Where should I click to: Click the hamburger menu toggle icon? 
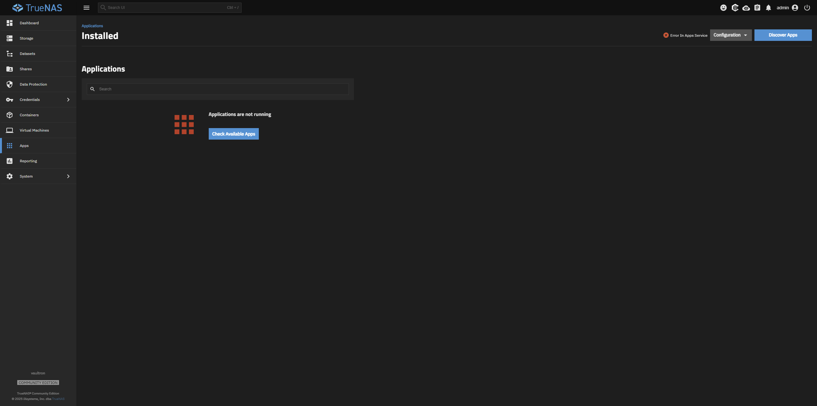pyautogui.click(x=86, y=8)
